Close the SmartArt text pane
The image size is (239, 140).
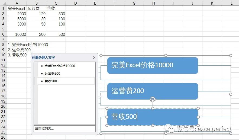94,58
